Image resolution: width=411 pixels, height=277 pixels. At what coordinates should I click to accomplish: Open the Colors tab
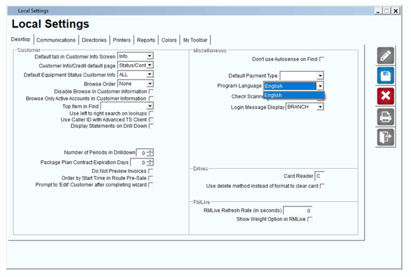(x=169, y=40)
